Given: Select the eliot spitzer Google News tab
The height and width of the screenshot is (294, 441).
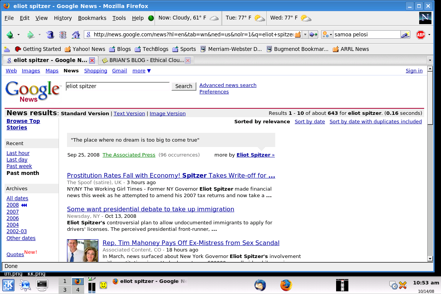Looking at the screenshot, I should coord(50,60).
